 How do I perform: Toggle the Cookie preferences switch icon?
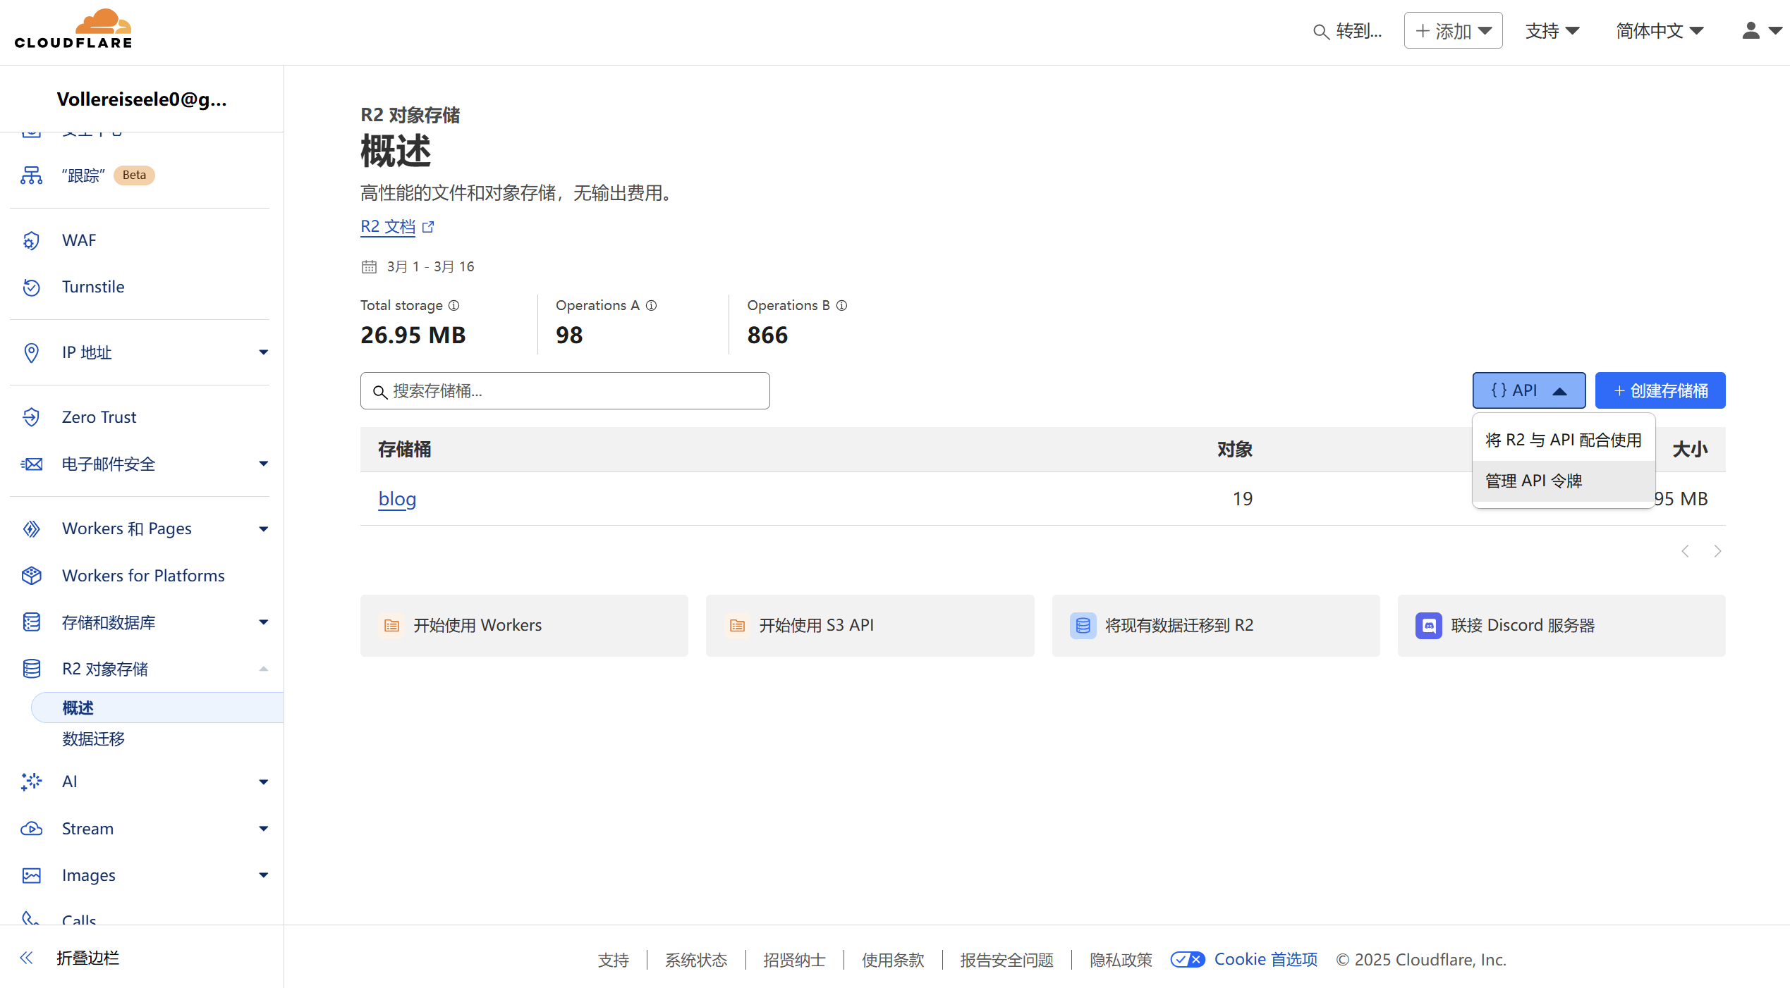1188,959
